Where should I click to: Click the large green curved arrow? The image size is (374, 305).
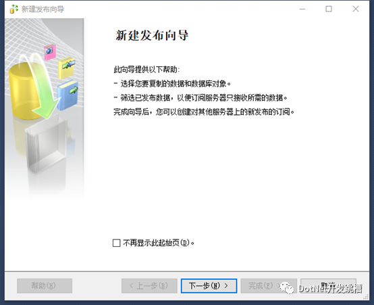click(41, 86)
